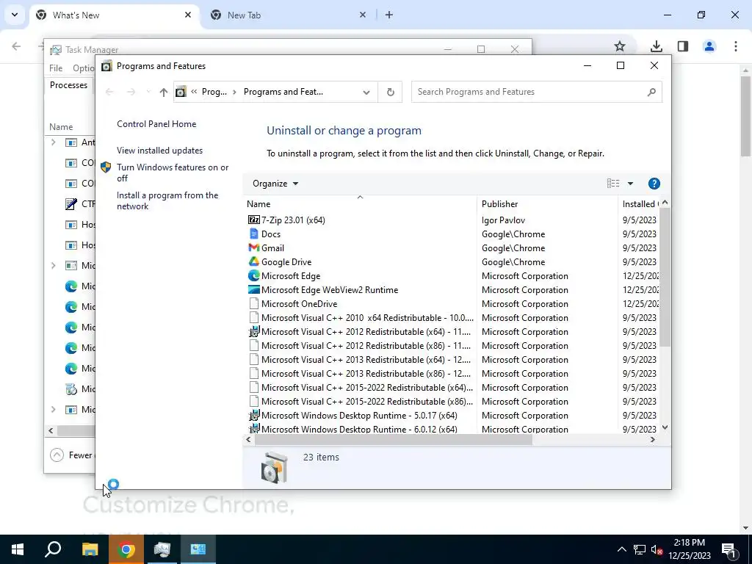Screen dimensions: 752x564
Task: Select Microsoft Edge icon in programs list
Action: click(x=253, y=276)
